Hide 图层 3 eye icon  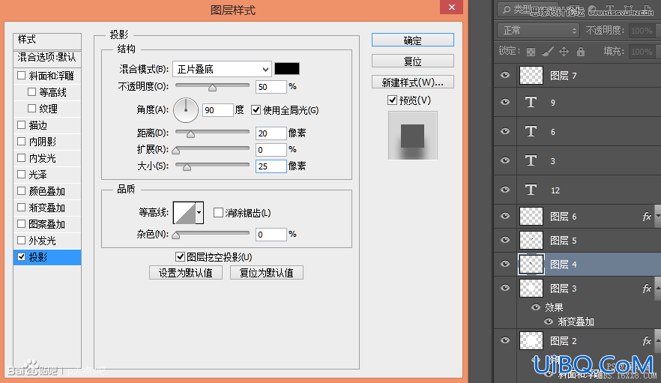tap(505, 288)
